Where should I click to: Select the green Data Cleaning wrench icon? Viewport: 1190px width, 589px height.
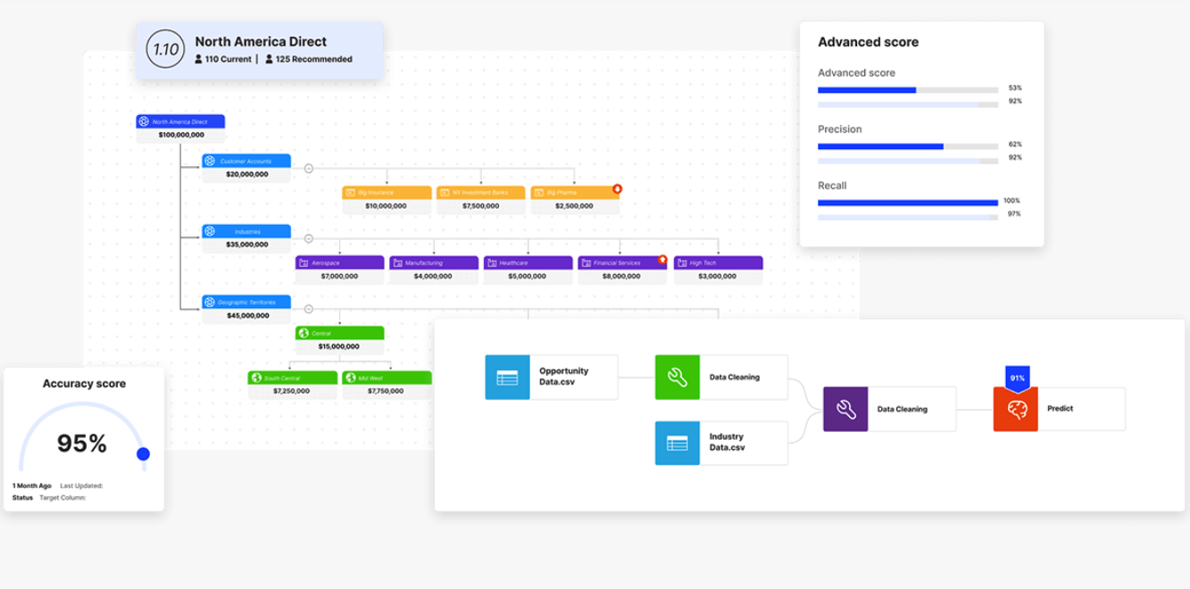click(677, 377)
